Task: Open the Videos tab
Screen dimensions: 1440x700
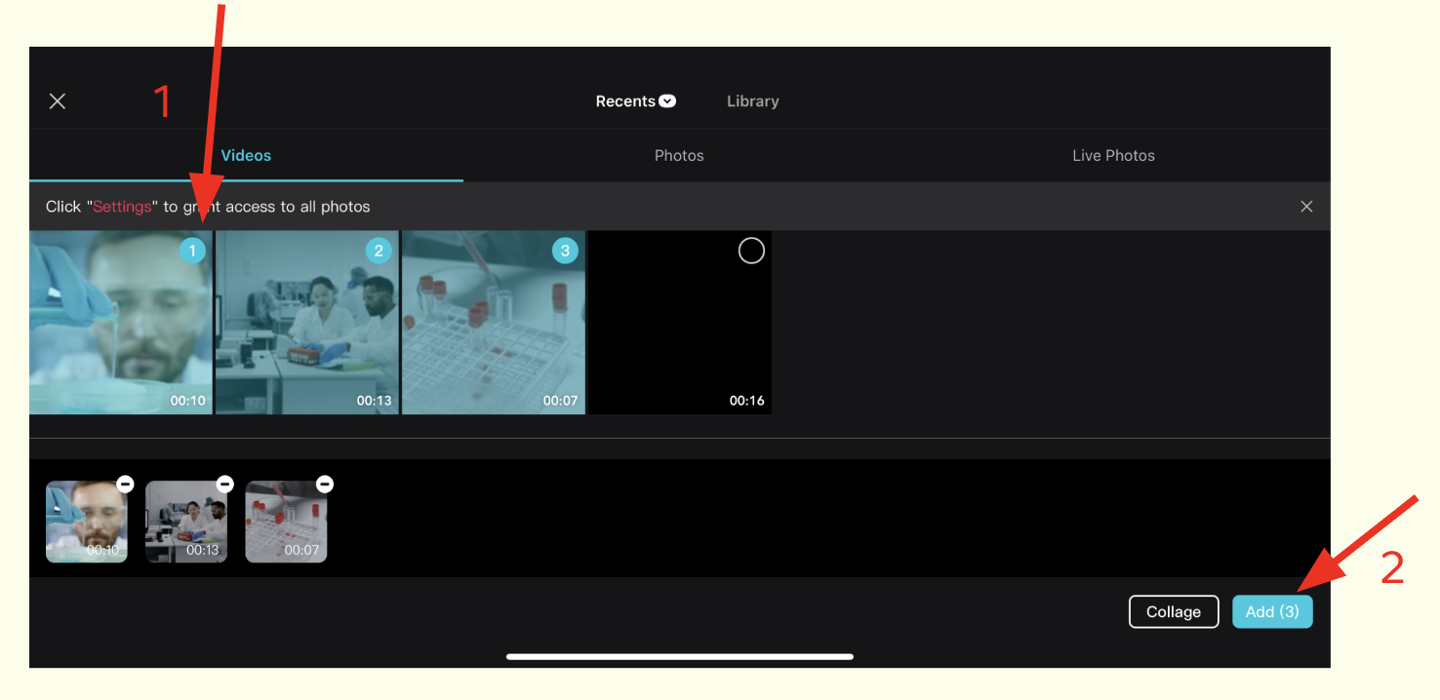Action: (246, 156)
